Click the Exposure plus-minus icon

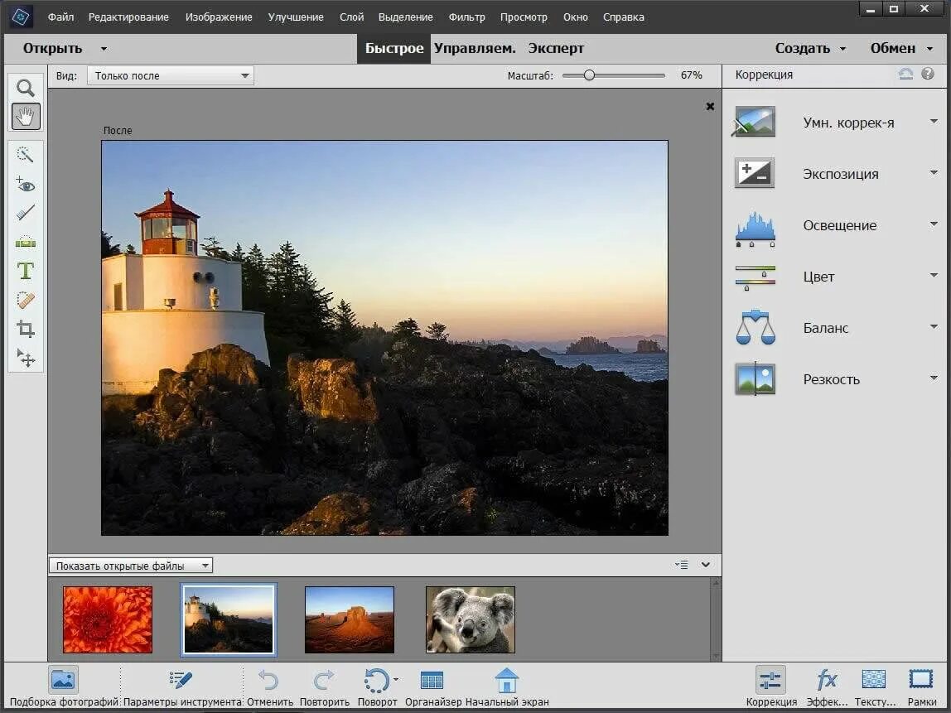tap(755, 173)
